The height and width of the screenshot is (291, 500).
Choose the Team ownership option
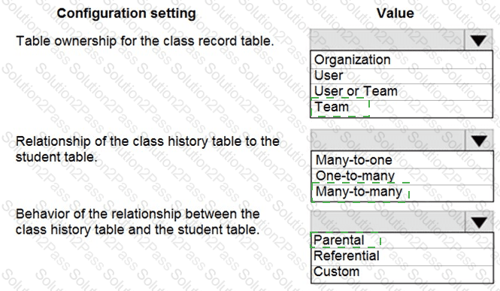pyautogui.click(x=402, y=108)
